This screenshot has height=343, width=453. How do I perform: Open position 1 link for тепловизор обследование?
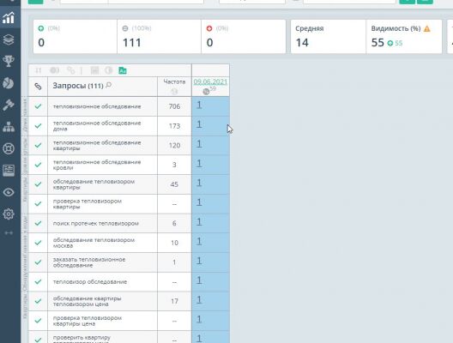[199, 280]
